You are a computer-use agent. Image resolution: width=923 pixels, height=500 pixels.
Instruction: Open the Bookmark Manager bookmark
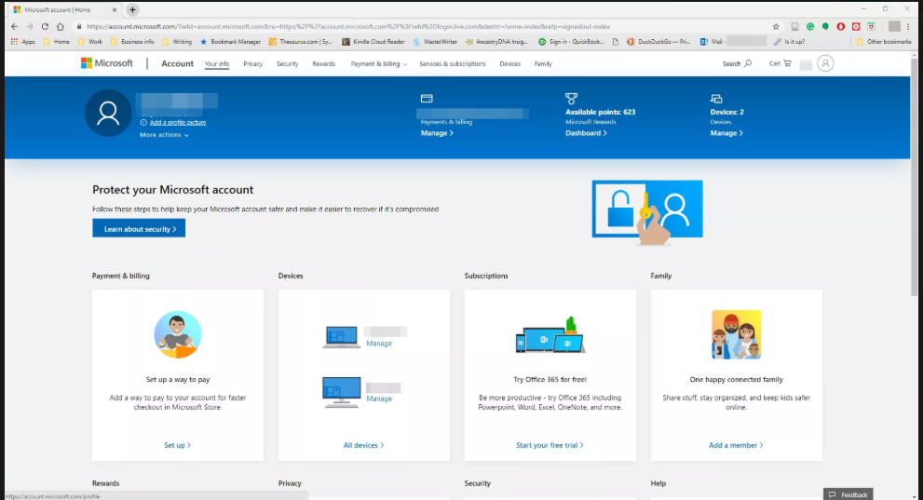(230, 42)
